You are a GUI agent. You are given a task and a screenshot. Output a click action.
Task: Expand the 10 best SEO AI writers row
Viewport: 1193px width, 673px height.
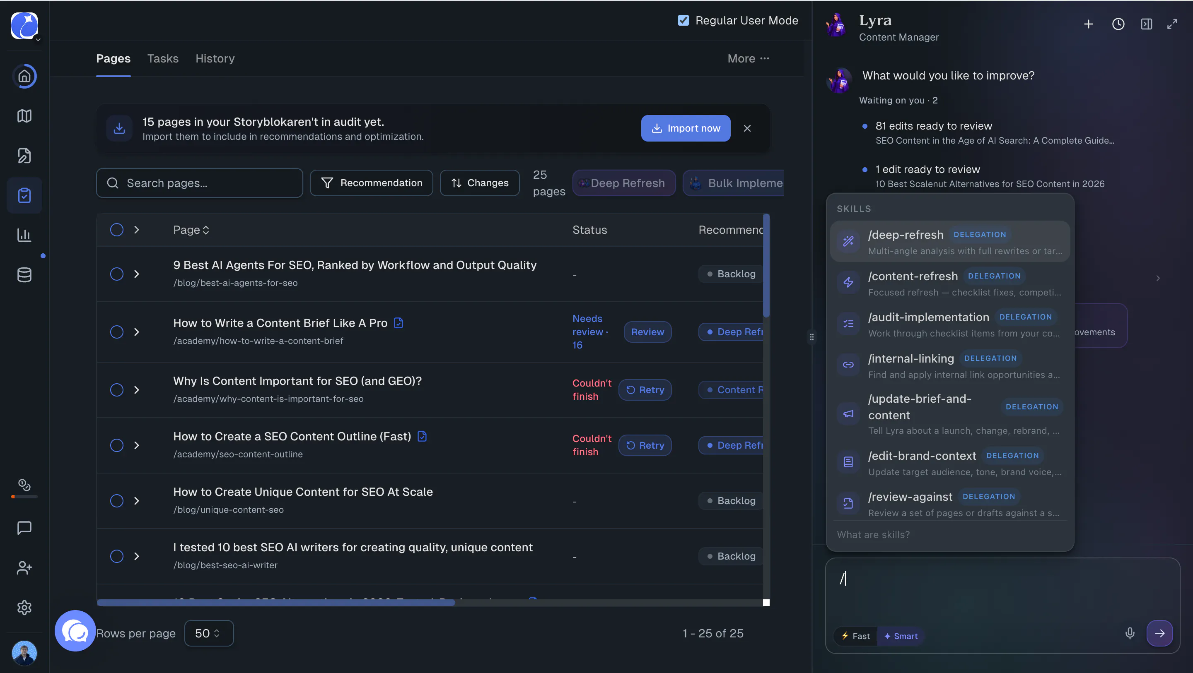tap(137, 556)
